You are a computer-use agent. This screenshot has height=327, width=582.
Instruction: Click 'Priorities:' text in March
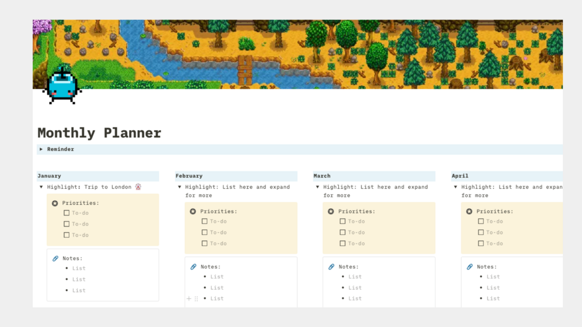(x=357, y=211)
